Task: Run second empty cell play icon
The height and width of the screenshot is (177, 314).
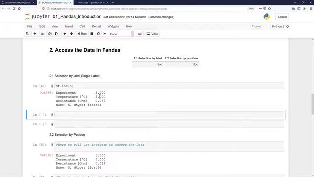Action: pos(52,124)
